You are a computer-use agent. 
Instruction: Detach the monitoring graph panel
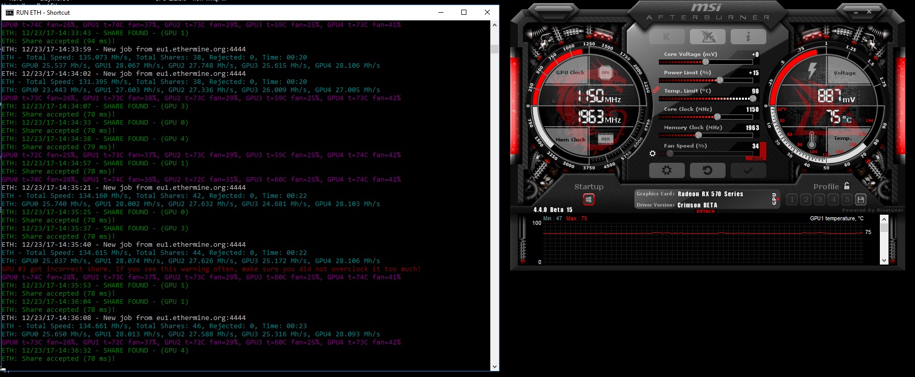(x=705, y=211)
